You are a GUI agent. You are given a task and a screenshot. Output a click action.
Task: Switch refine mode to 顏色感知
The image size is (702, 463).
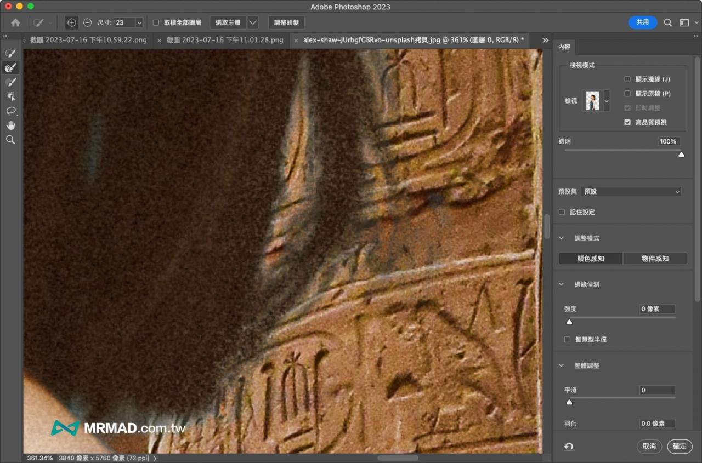591,259
